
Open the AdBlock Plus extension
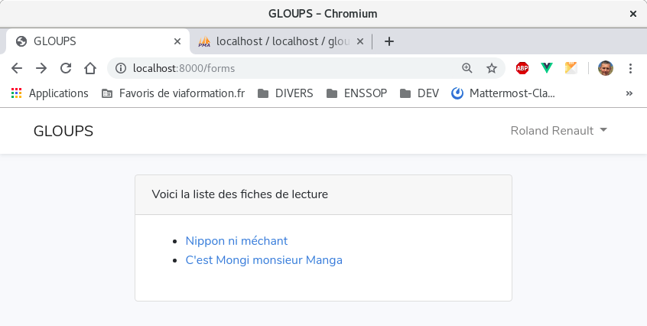(522, 68)
